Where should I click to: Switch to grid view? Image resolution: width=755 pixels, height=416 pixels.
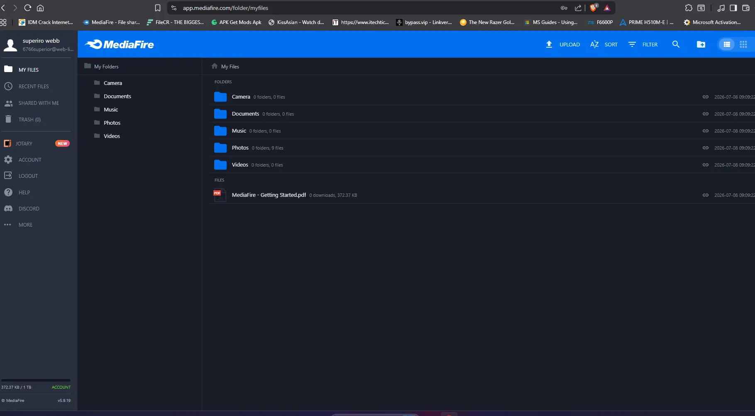pyautogui.click(x=743, y=44)
